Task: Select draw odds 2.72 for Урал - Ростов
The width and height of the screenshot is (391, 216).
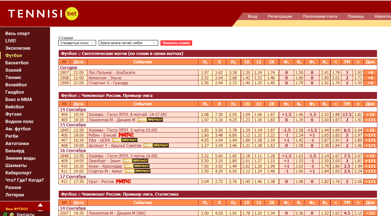Action: tap(219, 182)
